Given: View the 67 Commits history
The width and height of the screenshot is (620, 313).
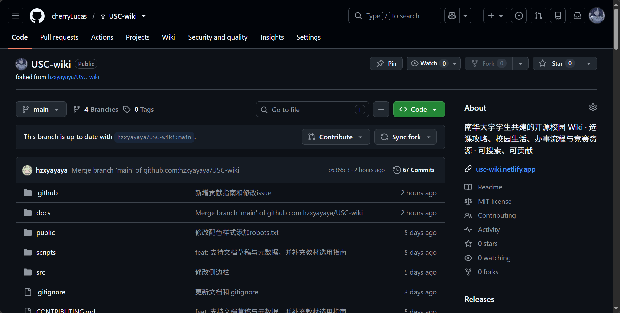Looking at the screenshot, I should 414,170.
